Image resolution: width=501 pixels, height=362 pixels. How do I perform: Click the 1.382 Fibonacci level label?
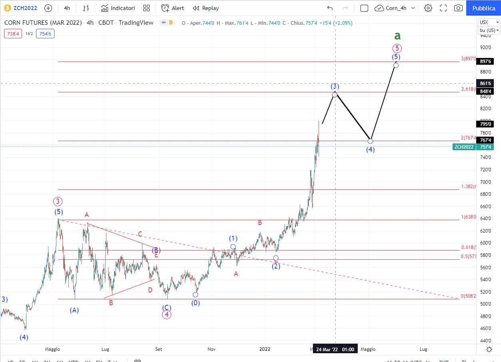[x=469, y=187]
